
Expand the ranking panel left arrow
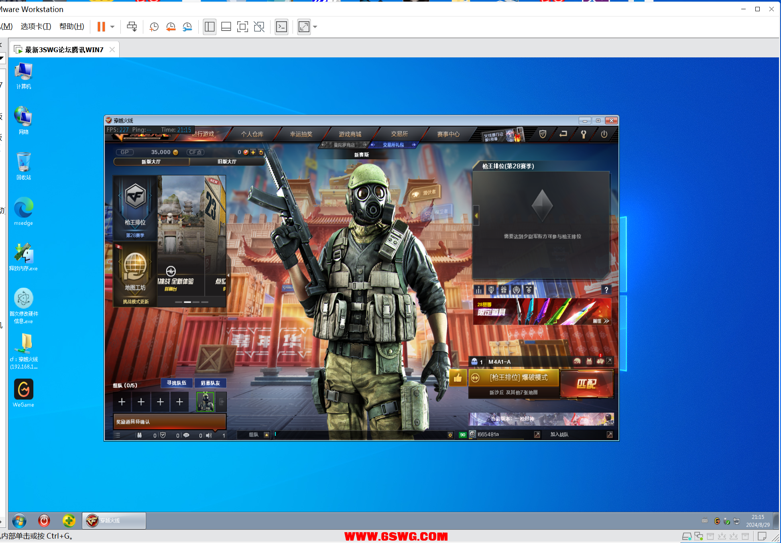476,216
